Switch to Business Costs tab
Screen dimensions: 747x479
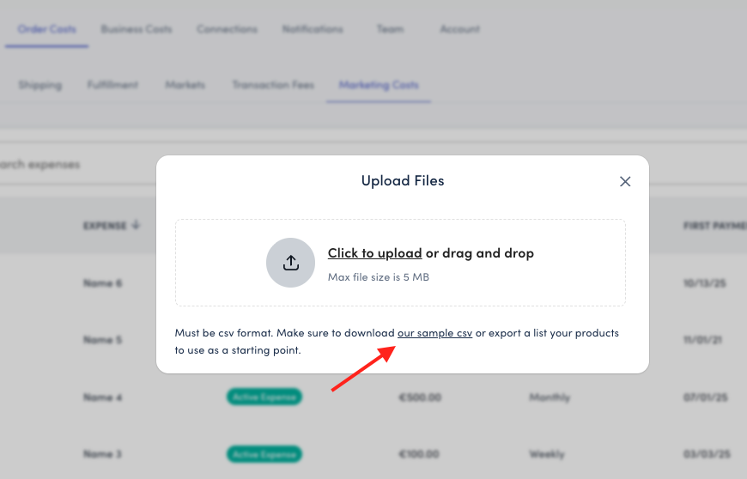[136, 29]
